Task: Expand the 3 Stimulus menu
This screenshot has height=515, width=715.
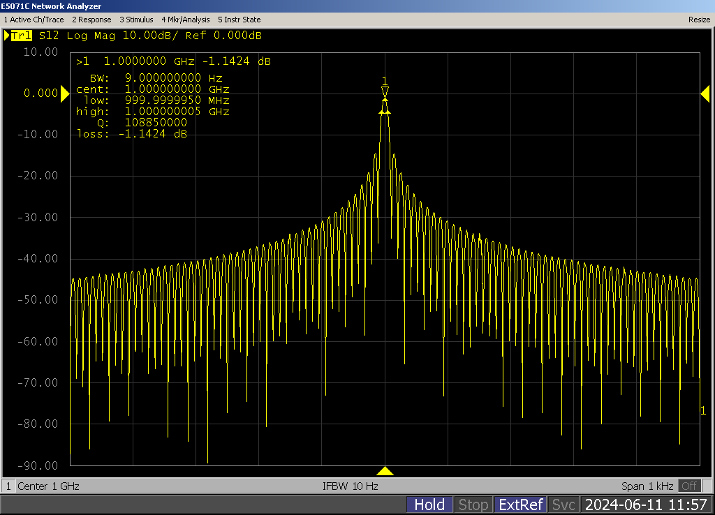Action: 136,20
